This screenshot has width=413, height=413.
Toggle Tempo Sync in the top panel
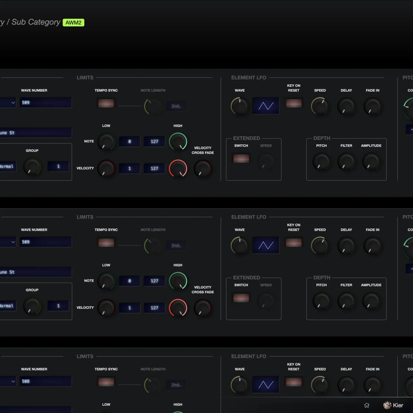tap(106, 103)
